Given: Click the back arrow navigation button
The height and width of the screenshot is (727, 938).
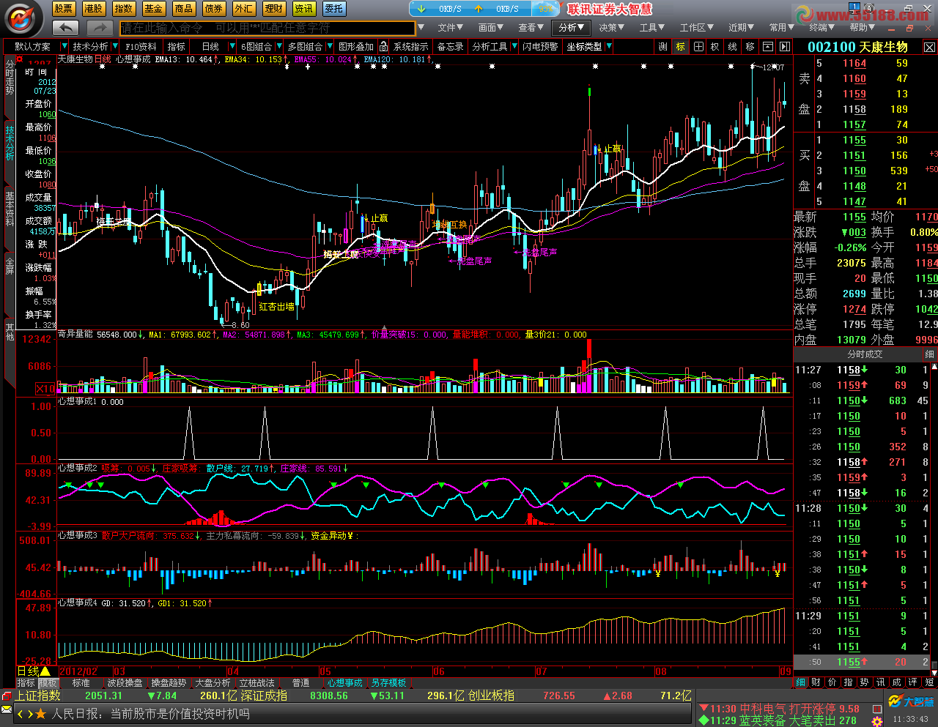Looking at the screenshot, I should click(66, 28).
